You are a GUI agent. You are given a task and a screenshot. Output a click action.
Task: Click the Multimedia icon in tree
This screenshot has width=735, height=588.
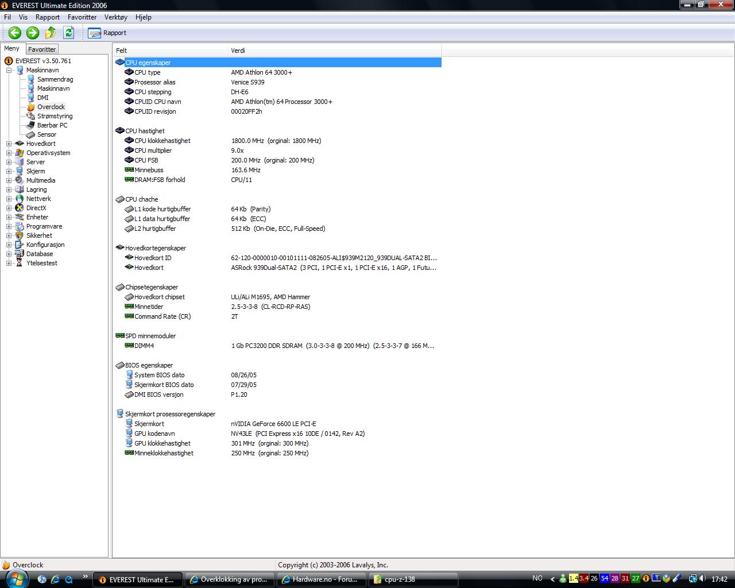coord(20,180)
